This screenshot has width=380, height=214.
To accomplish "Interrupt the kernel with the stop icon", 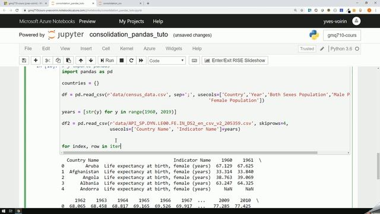I will click(122, 61).
